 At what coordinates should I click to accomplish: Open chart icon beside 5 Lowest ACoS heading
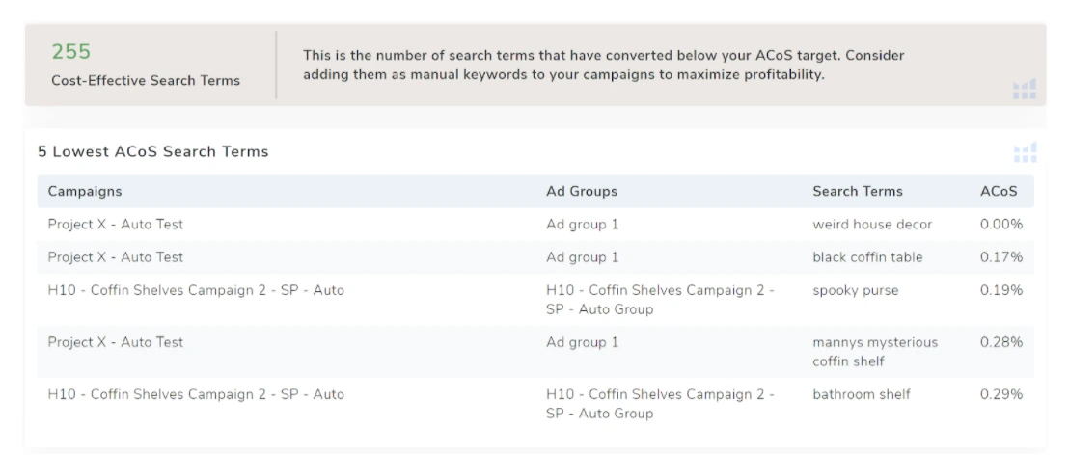pos(1025,152)
